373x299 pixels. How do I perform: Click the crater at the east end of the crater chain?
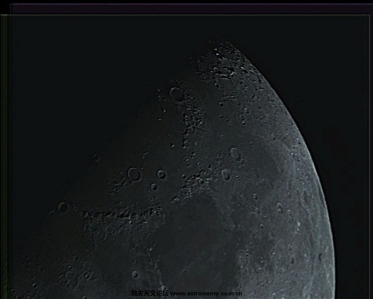226,174
